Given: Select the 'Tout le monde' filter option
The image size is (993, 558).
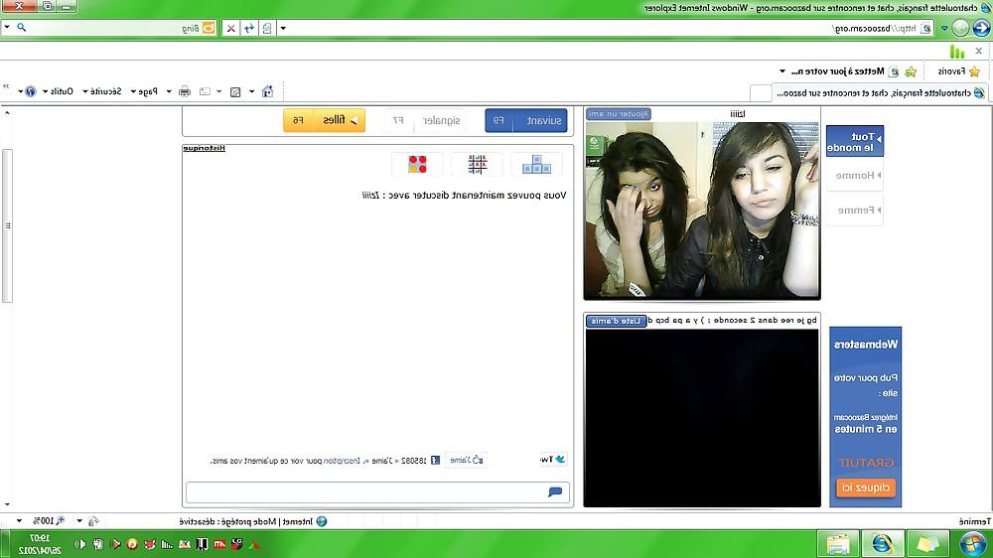Looking at the screenshot, I should pyautogui.click(x=854, y=141).
